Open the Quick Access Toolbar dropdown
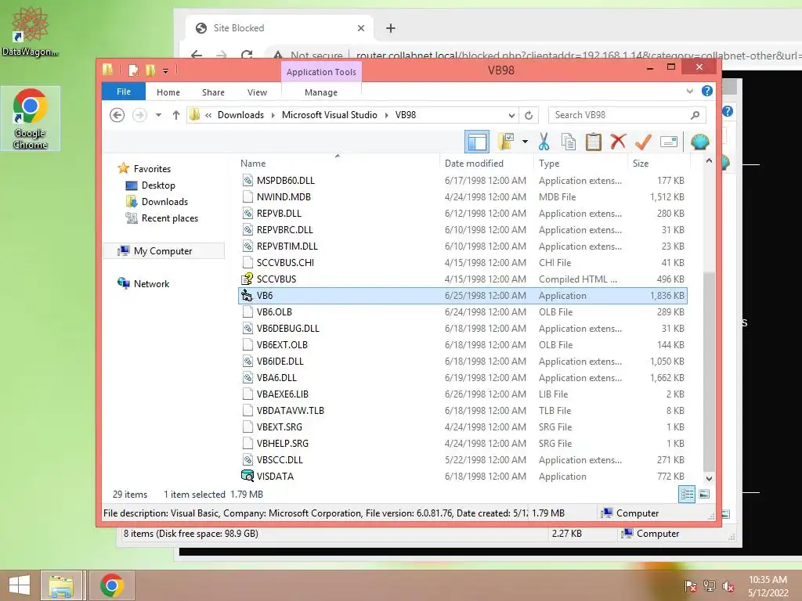The width and height of the screenshot is (802, 601). (x=165, y=70)
